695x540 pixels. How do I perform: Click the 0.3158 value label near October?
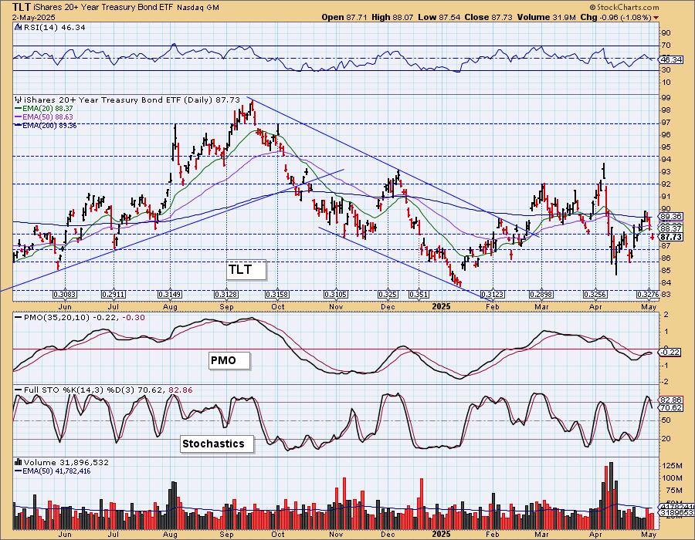[x=277, y=295]
